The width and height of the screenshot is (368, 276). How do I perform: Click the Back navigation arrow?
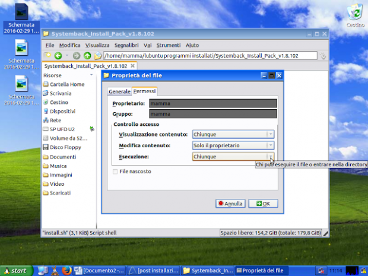tap(57, 56)
